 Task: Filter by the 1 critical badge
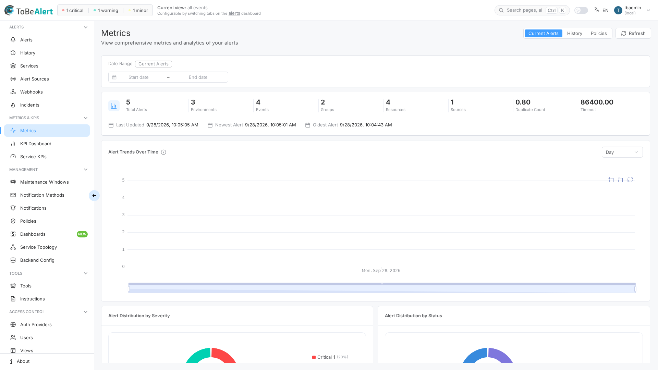click(x=73, y=10)
